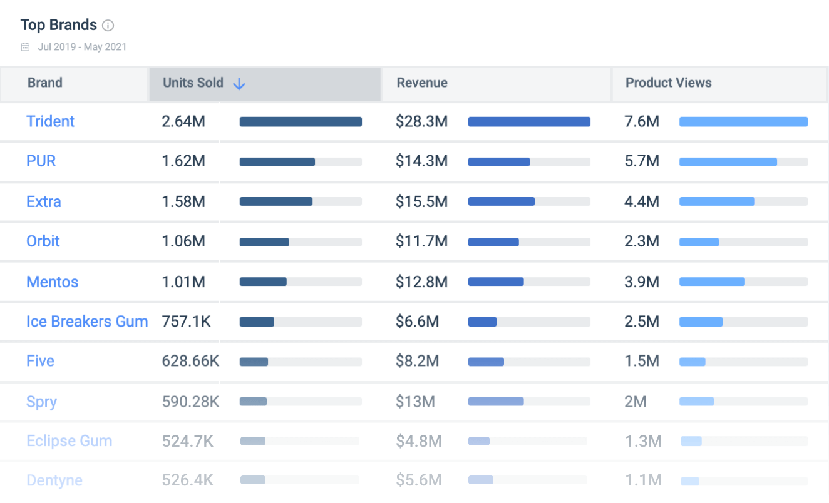Open the Trident brand page
Viewport: 829px width, 503px height.
50,121
